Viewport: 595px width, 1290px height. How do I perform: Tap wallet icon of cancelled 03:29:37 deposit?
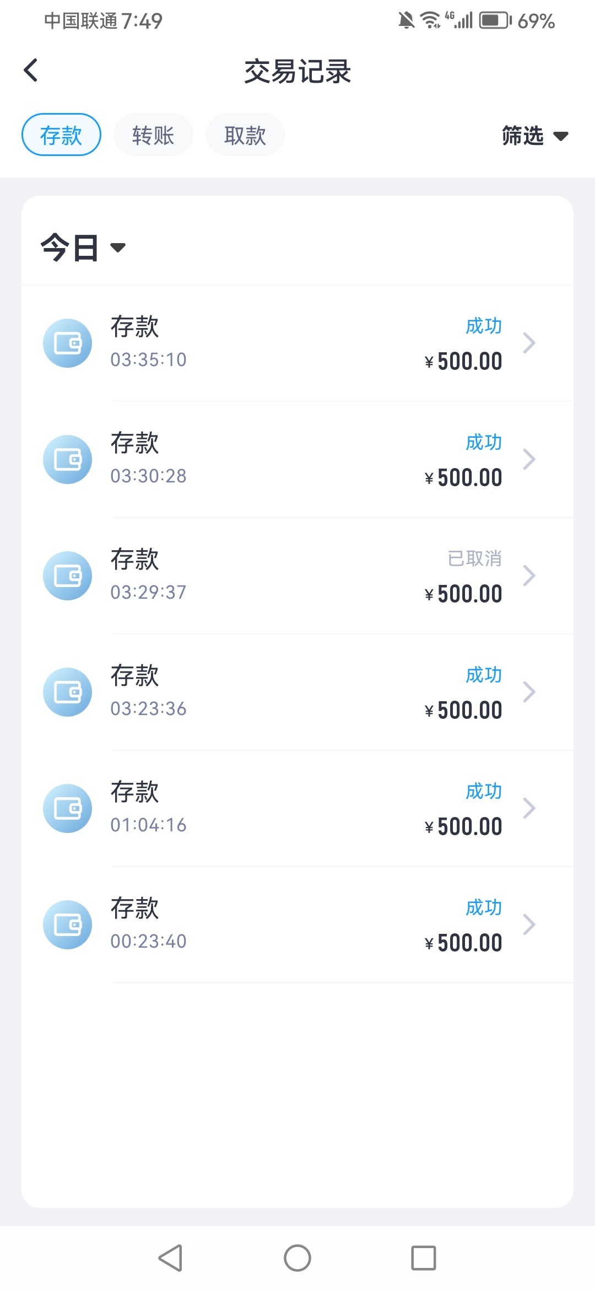(68, 576)
